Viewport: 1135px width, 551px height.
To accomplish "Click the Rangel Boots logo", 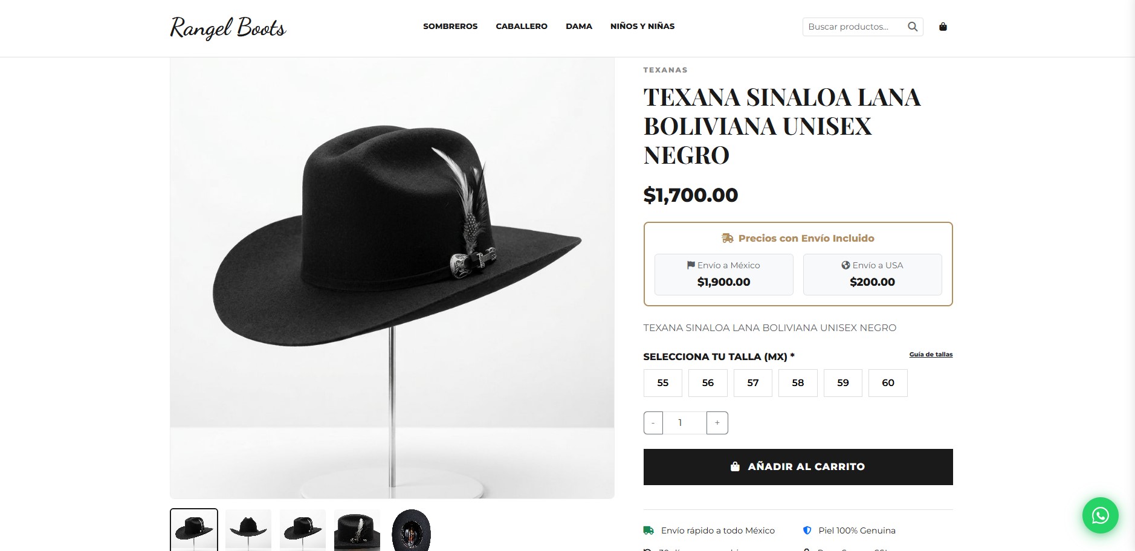I will (x=228, y=28).
